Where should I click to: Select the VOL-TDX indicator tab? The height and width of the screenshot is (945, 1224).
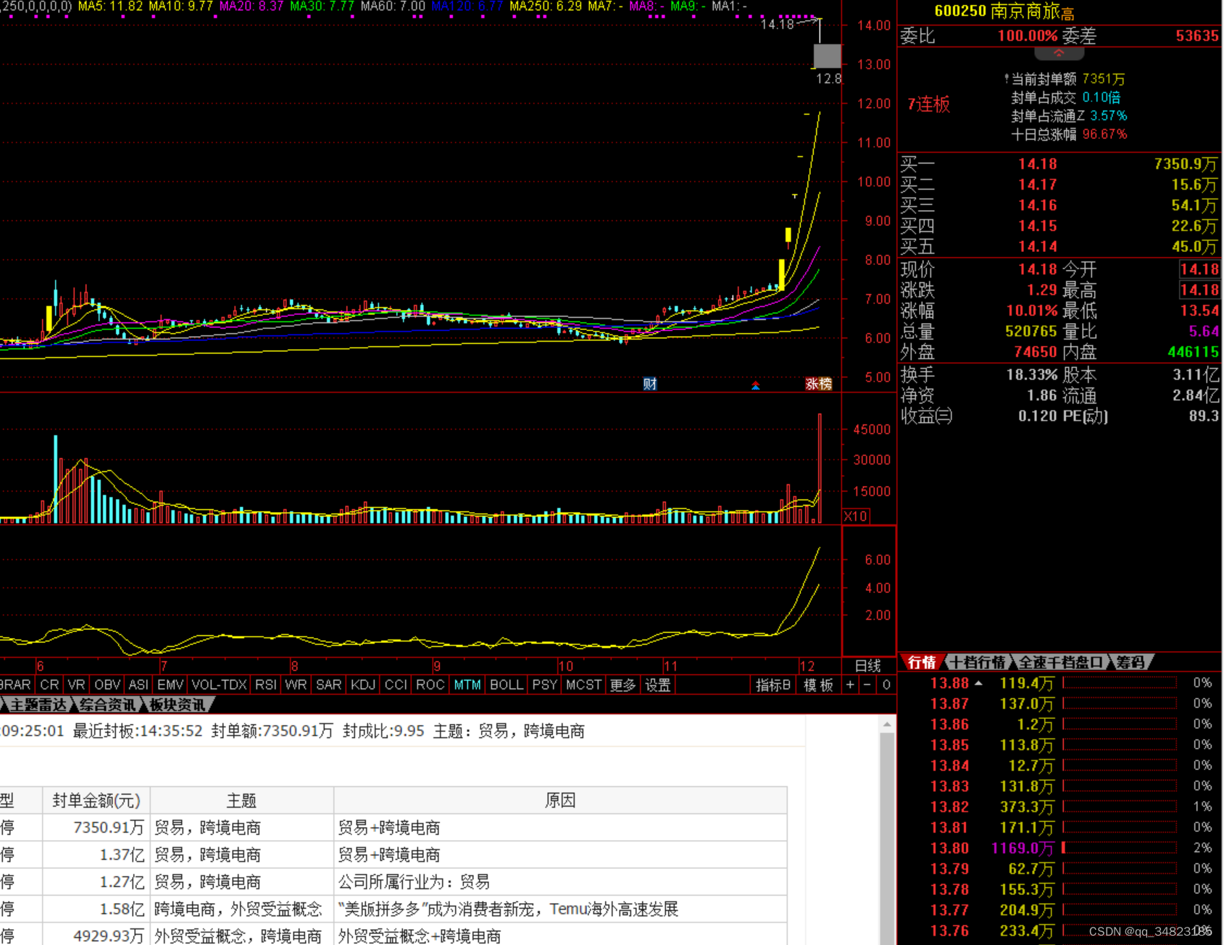[220, 684]
